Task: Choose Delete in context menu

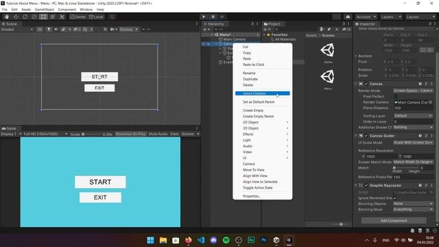Action: pyautogui.click(x=248, y=85)
